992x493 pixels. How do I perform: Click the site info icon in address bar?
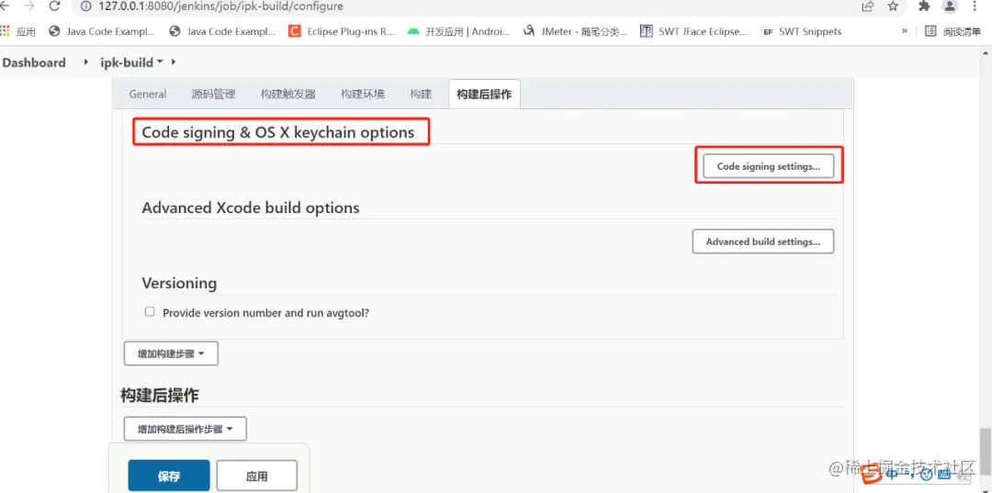(86, 6)
